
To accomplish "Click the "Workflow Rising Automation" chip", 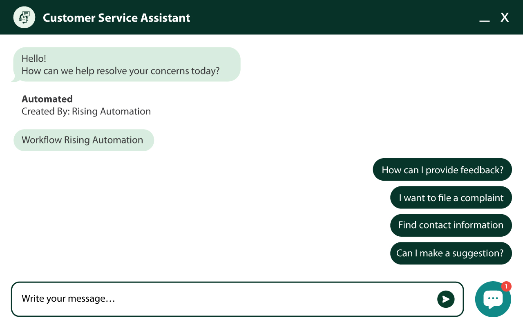I will [83, 140].
